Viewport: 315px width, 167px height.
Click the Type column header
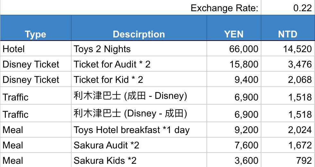point(36,34)
